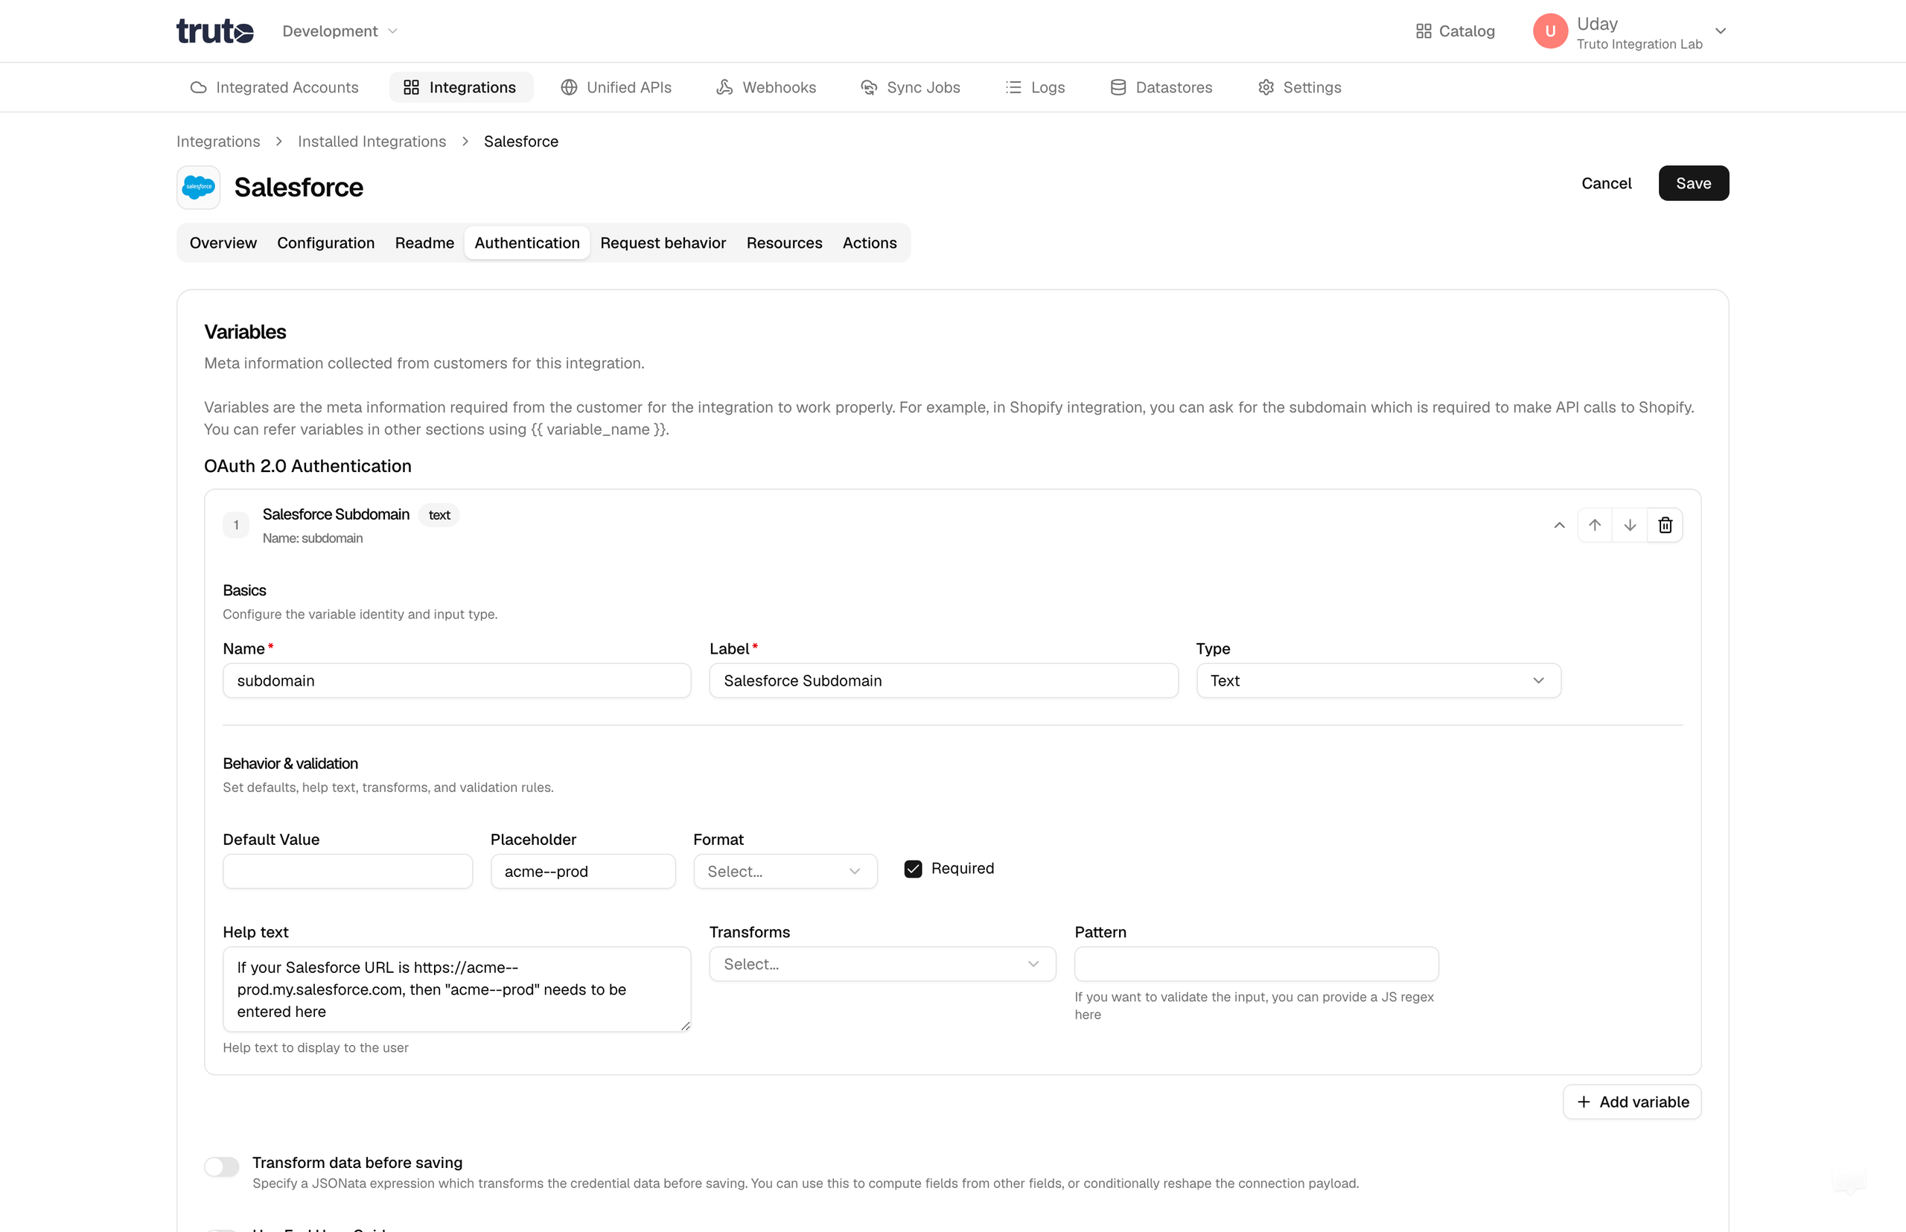The image size is (1906, 1232).
Task: Open Unified APIs section
Action: click(615, 87)
